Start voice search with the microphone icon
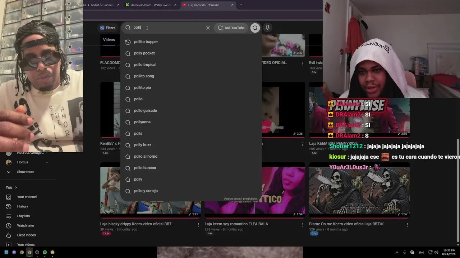 [x=267, y=28]
